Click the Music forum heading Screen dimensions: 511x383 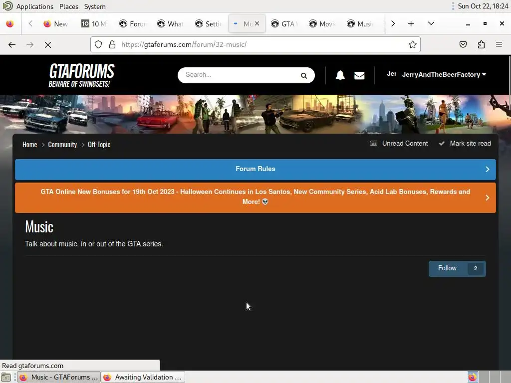(x=39, y=227)
